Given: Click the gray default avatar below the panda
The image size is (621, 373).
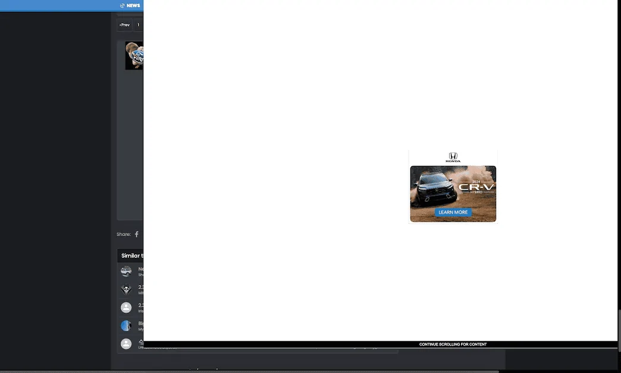Looking at the screenshot, I should coord(126,308).
